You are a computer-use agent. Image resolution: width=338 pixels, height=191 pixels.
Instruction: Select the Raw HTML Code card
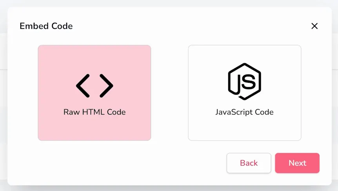pyautogui.click(x=94, y=93)
